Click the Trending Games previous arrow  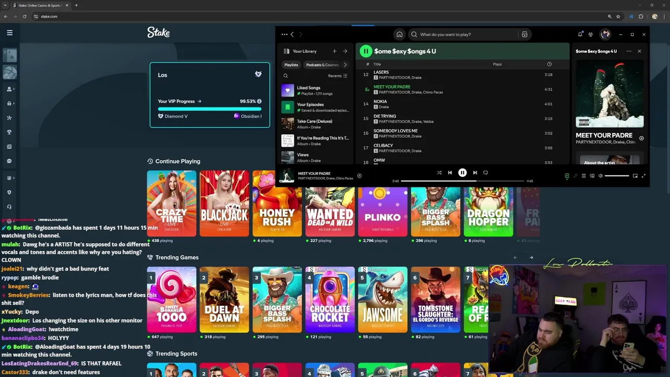pyautogui.click(x=515, y=258)
